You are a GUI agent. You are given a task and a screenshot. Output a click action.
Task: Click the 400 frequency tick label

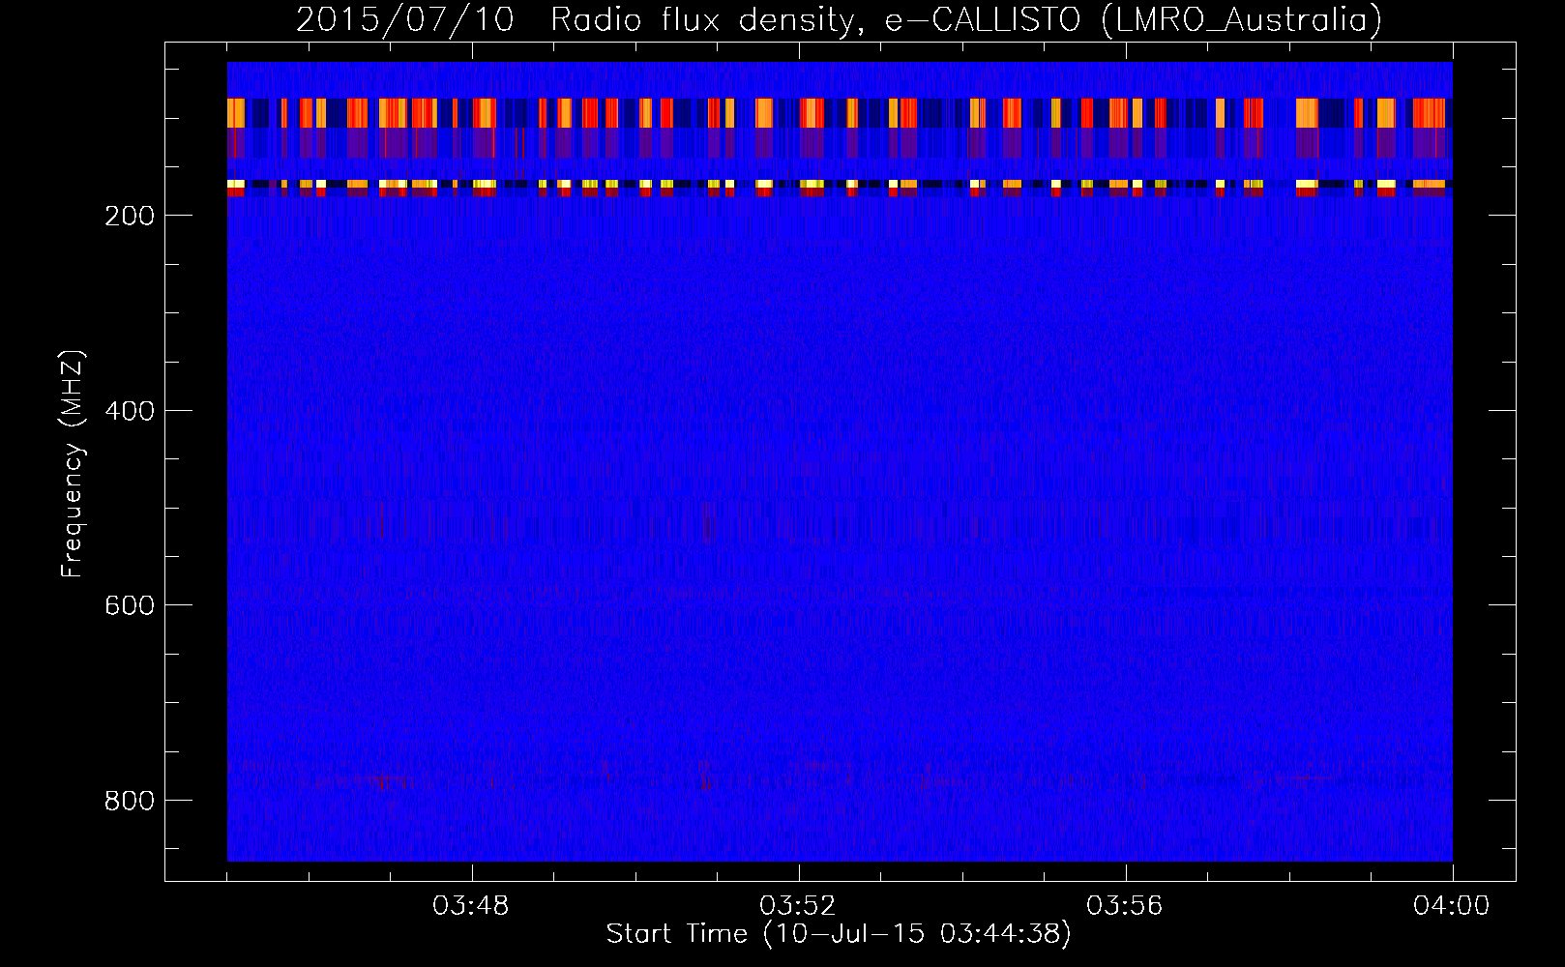point(130,411)
